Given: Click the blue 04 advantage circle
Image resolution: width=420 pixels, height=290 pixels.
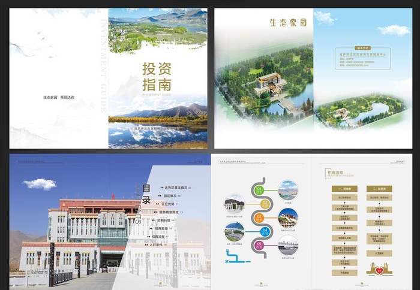Looking at the screenshot, I should click(265, 231).
